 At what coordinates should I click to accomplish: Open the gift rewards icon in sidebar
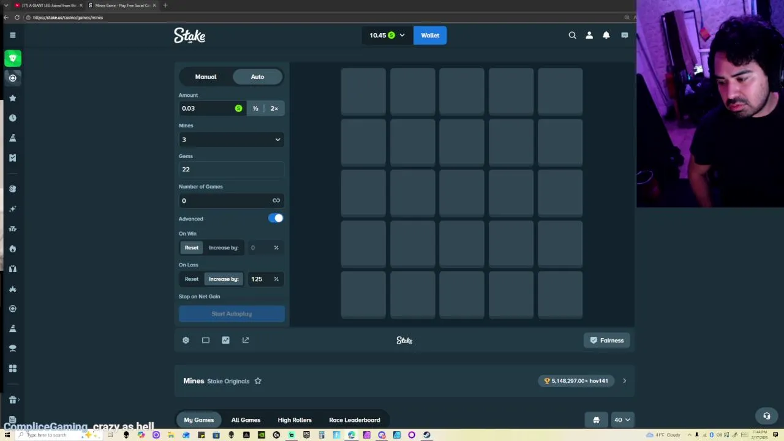point(12,400)
